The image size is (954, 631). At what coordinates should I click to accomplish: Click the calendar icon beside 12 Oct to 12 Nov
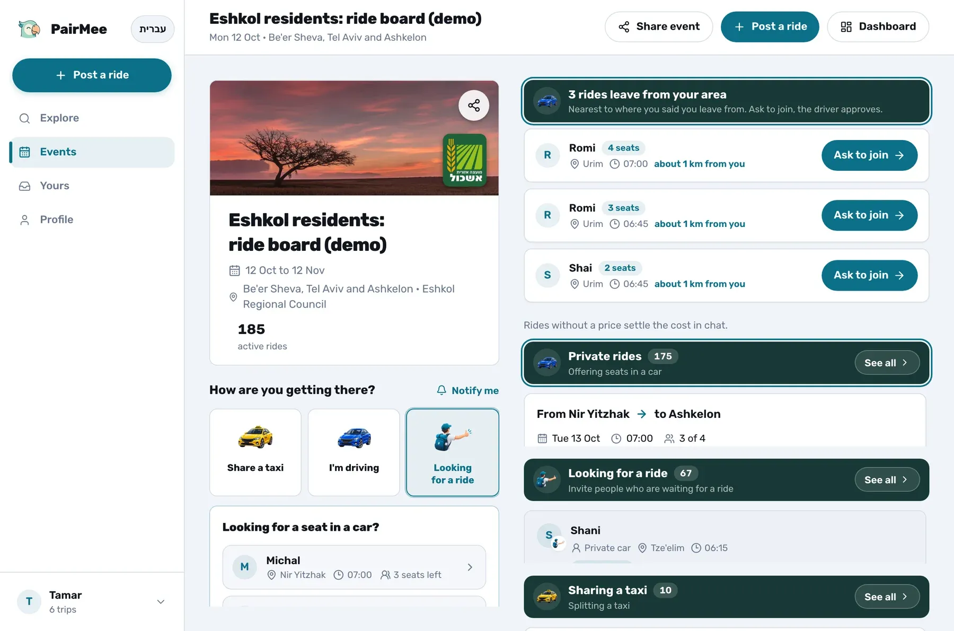click(234, 270)
